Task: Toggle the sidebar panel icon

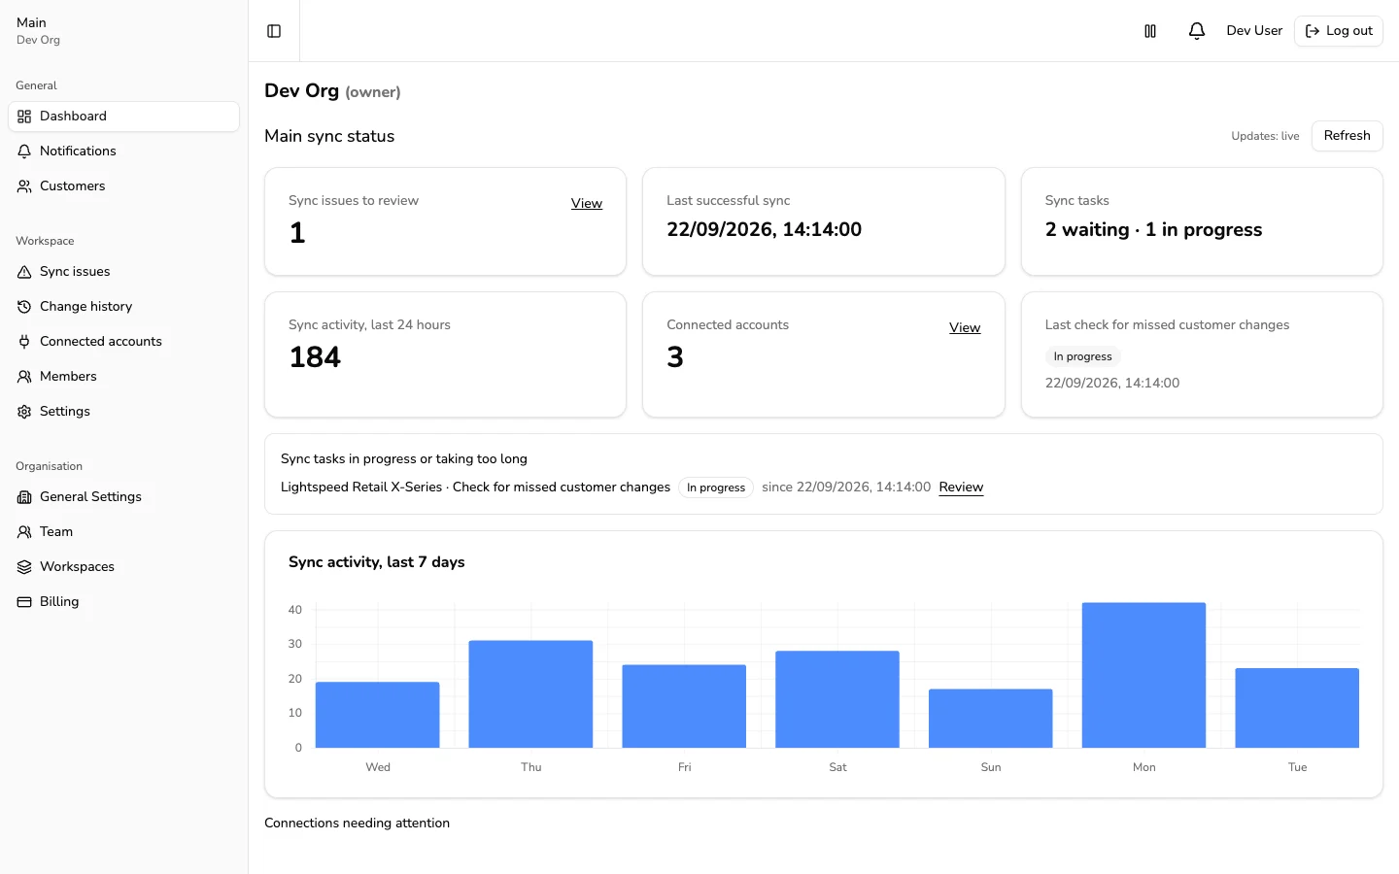Action: point(274,31)
